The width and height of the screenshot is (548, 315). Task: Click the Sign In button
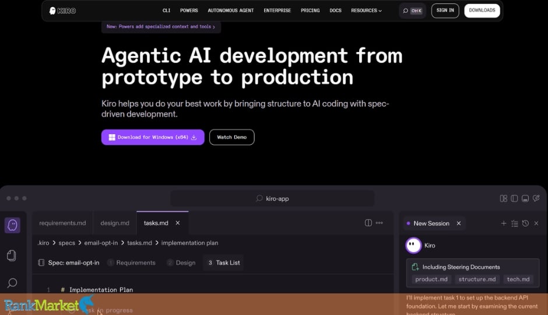coord(445,10)
